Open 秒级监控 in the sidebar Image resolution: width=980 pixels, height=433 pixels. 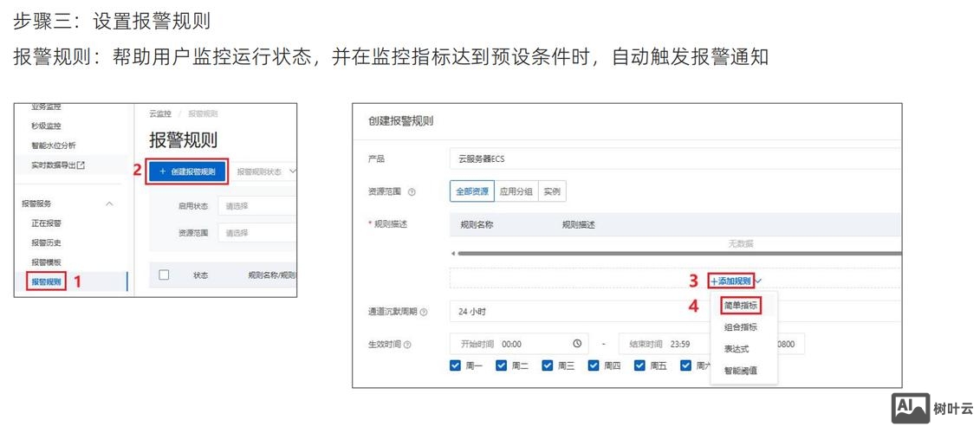[46, 126]
